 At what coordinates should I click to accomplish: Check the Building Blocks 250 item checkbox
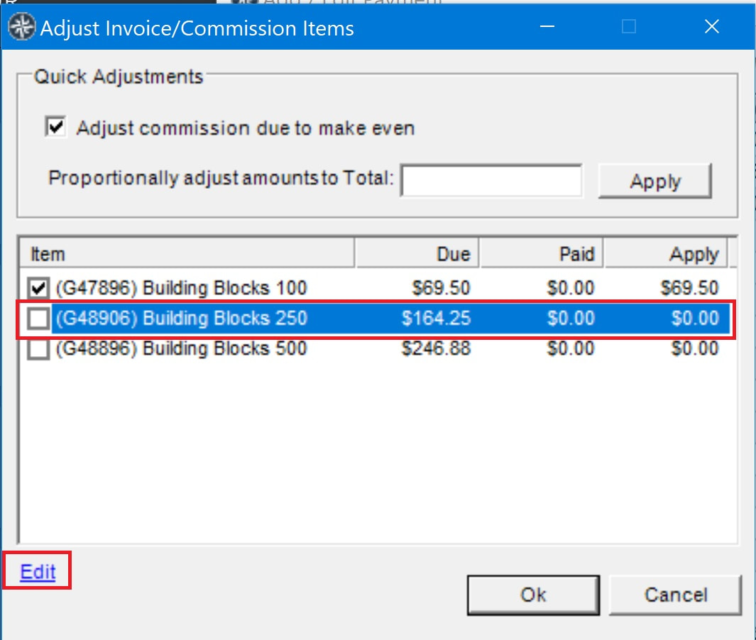coord(38,319)
